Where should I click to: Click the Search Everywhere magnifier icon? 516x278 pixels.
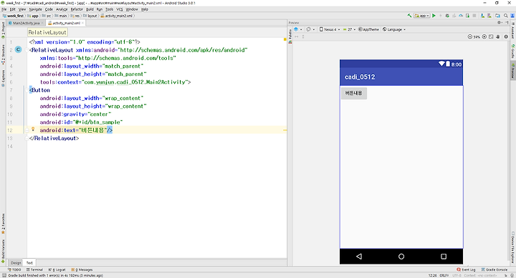tap(506, 16)
